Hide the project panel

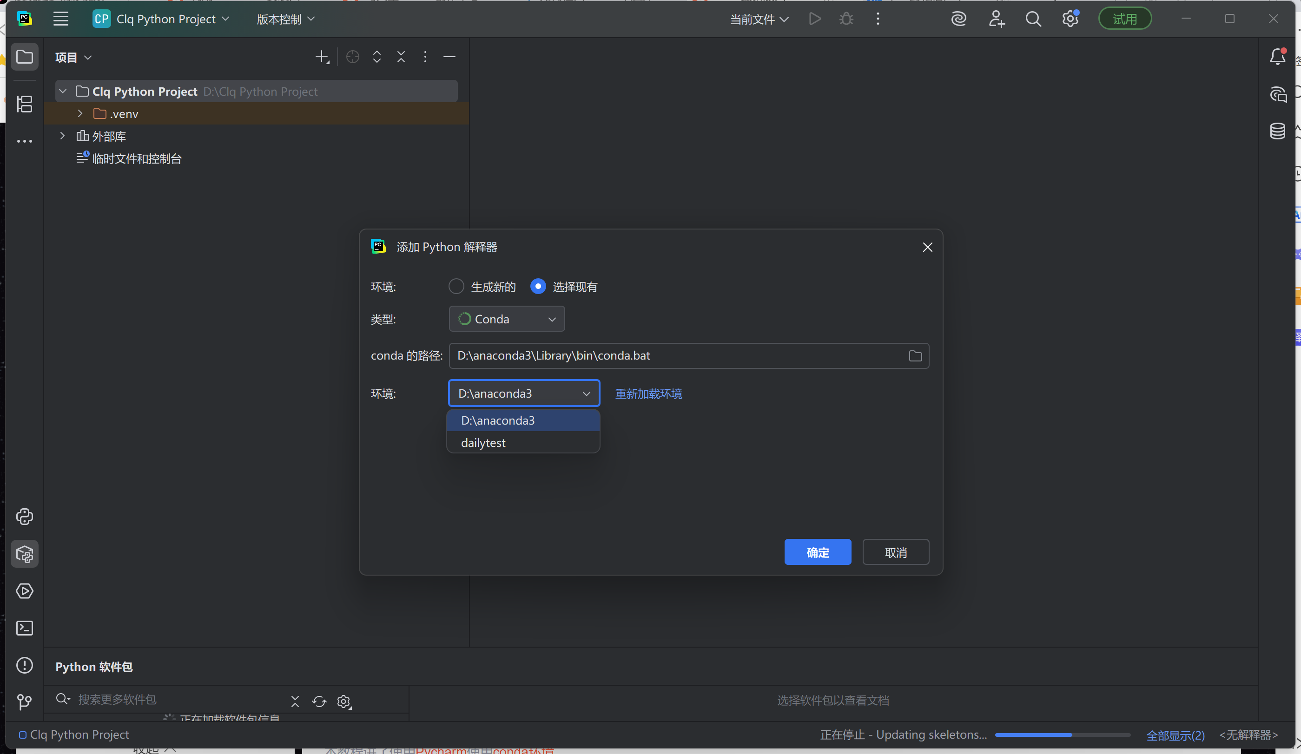tap(449, 57)
